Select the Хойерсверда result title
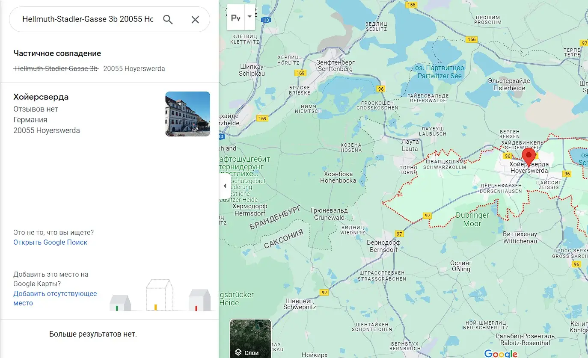 point(41,97)
